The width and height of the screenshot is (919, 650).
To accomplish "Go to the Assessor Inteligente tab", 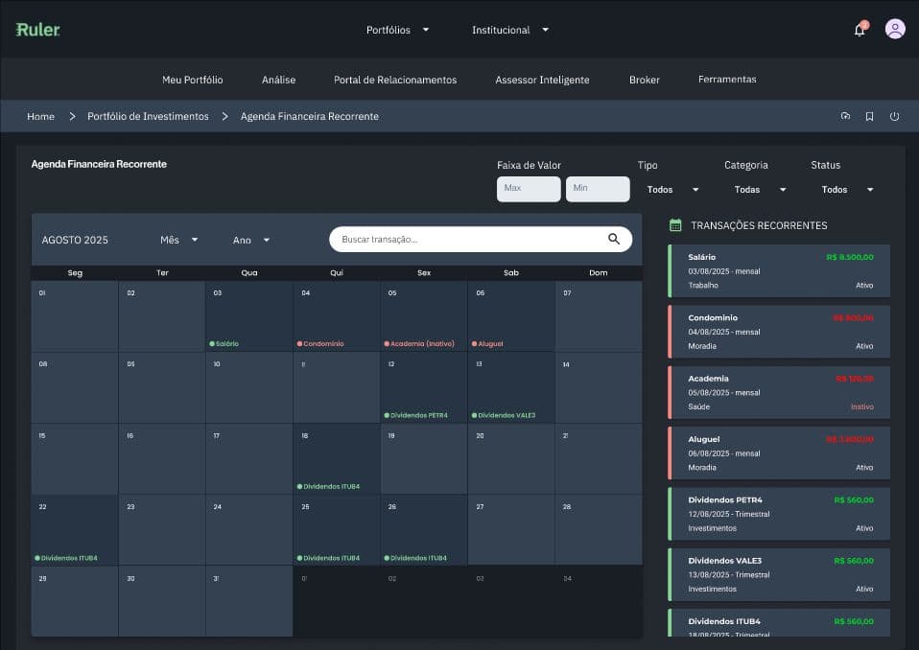I will click(x=542, y=80).
